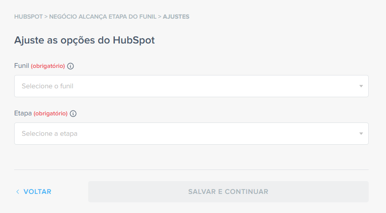Expand the Etapa dropdown arrow
Screen dimensions: 386x213
(361, 134)
